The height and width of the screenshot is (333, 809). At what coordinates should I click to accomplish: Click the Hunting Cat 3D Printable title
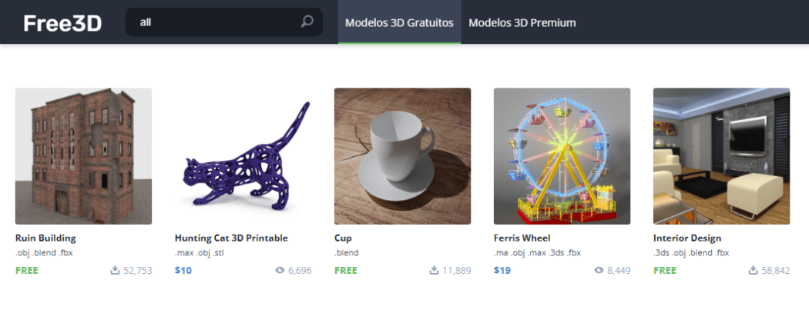click(231, 238)
